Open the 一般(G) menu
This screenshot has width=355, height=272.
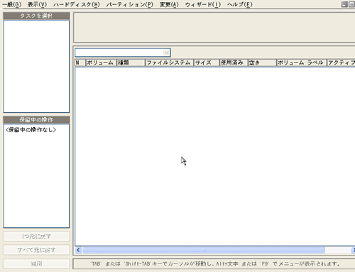coord(12,4)
